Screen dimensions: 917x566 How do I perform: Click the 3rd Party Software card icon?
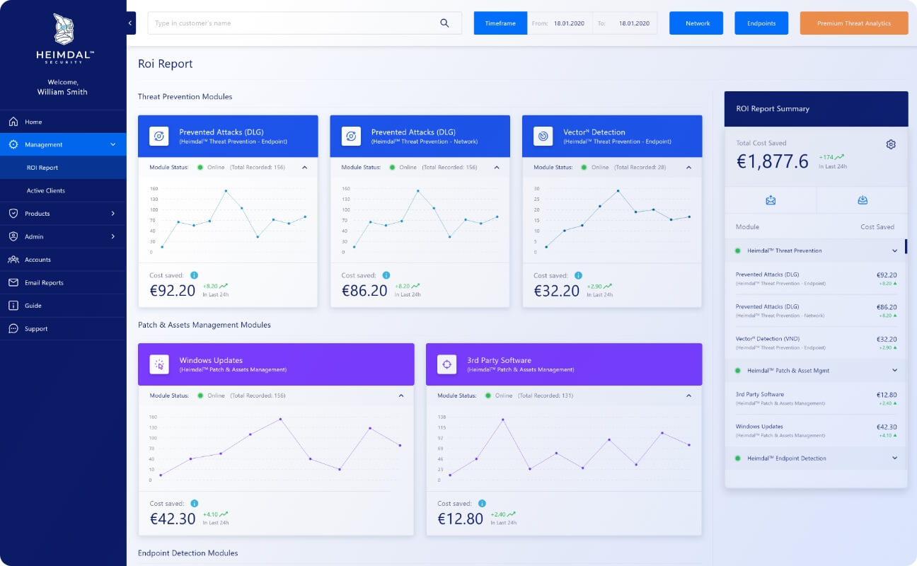point(446,364)
